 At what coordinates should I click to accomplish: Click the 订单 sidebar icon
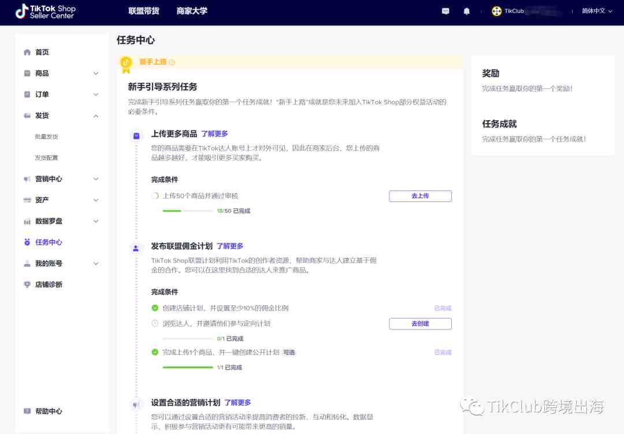[27, 94]
